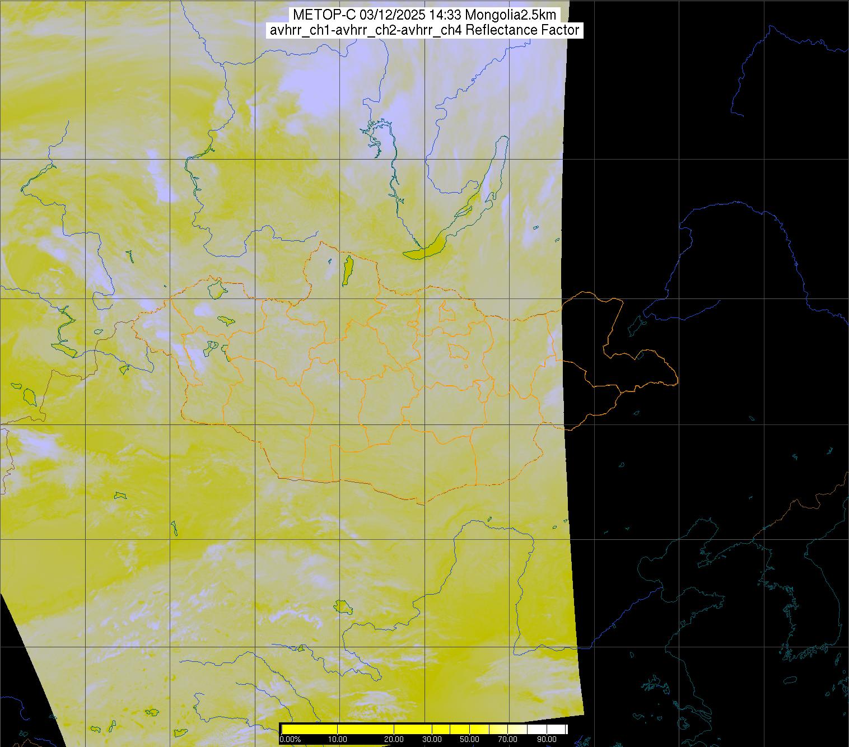This screenshot has height=747, width=849.
Task: Click the "70.00" color bar label
Action: pos(508,740)
